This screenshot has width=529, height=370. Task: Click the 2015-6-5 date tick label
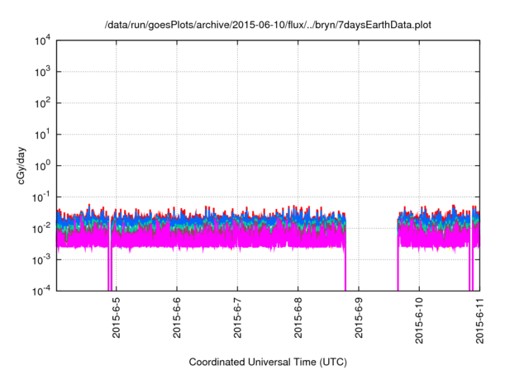(x=116, y=318)
